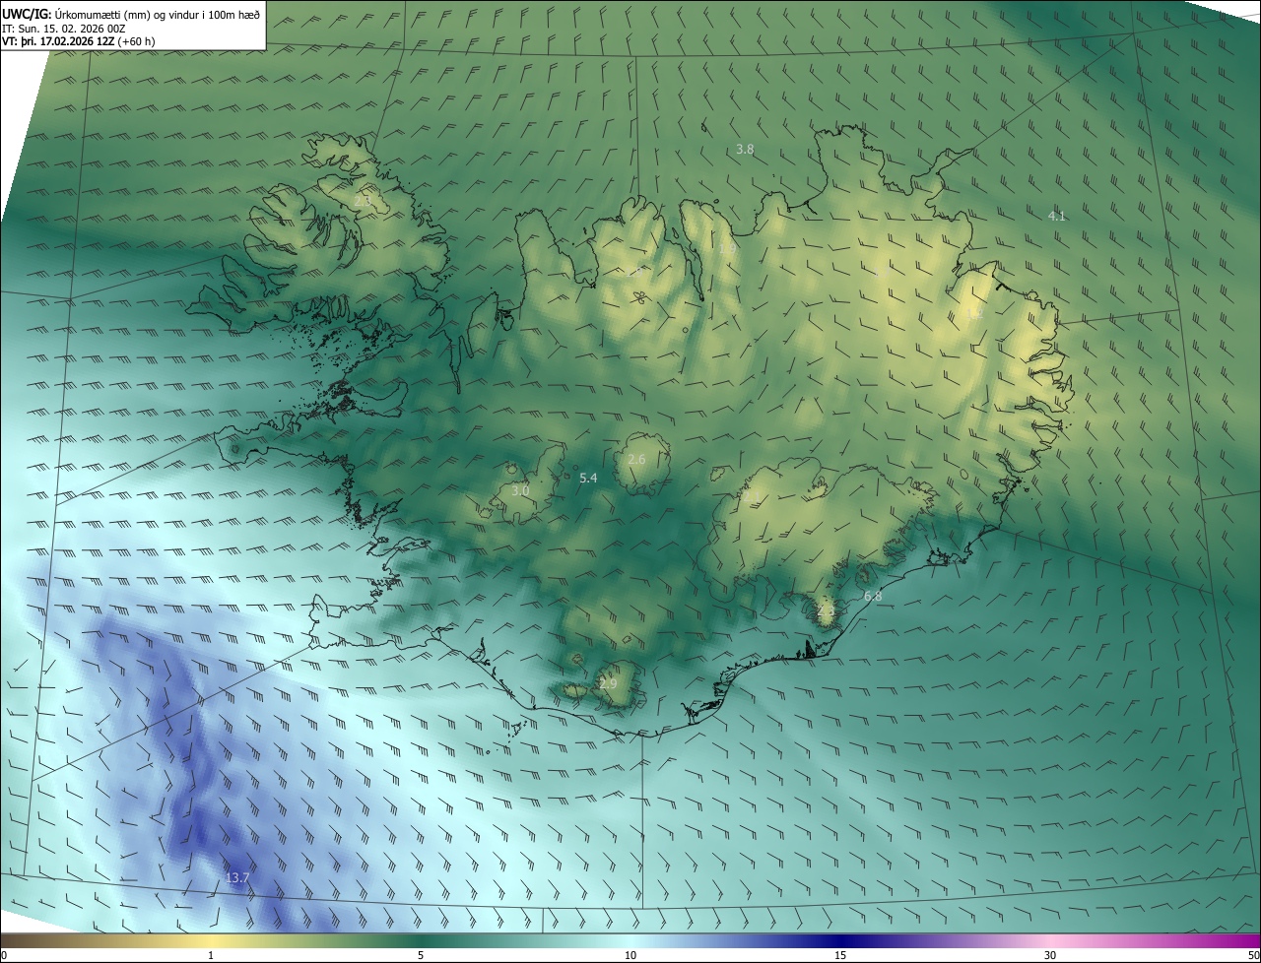Click the 3.8 value label north of Iceland
The width and height of the screenshot is (1261, 963).
pyautogui.click(x=745, y=150)
